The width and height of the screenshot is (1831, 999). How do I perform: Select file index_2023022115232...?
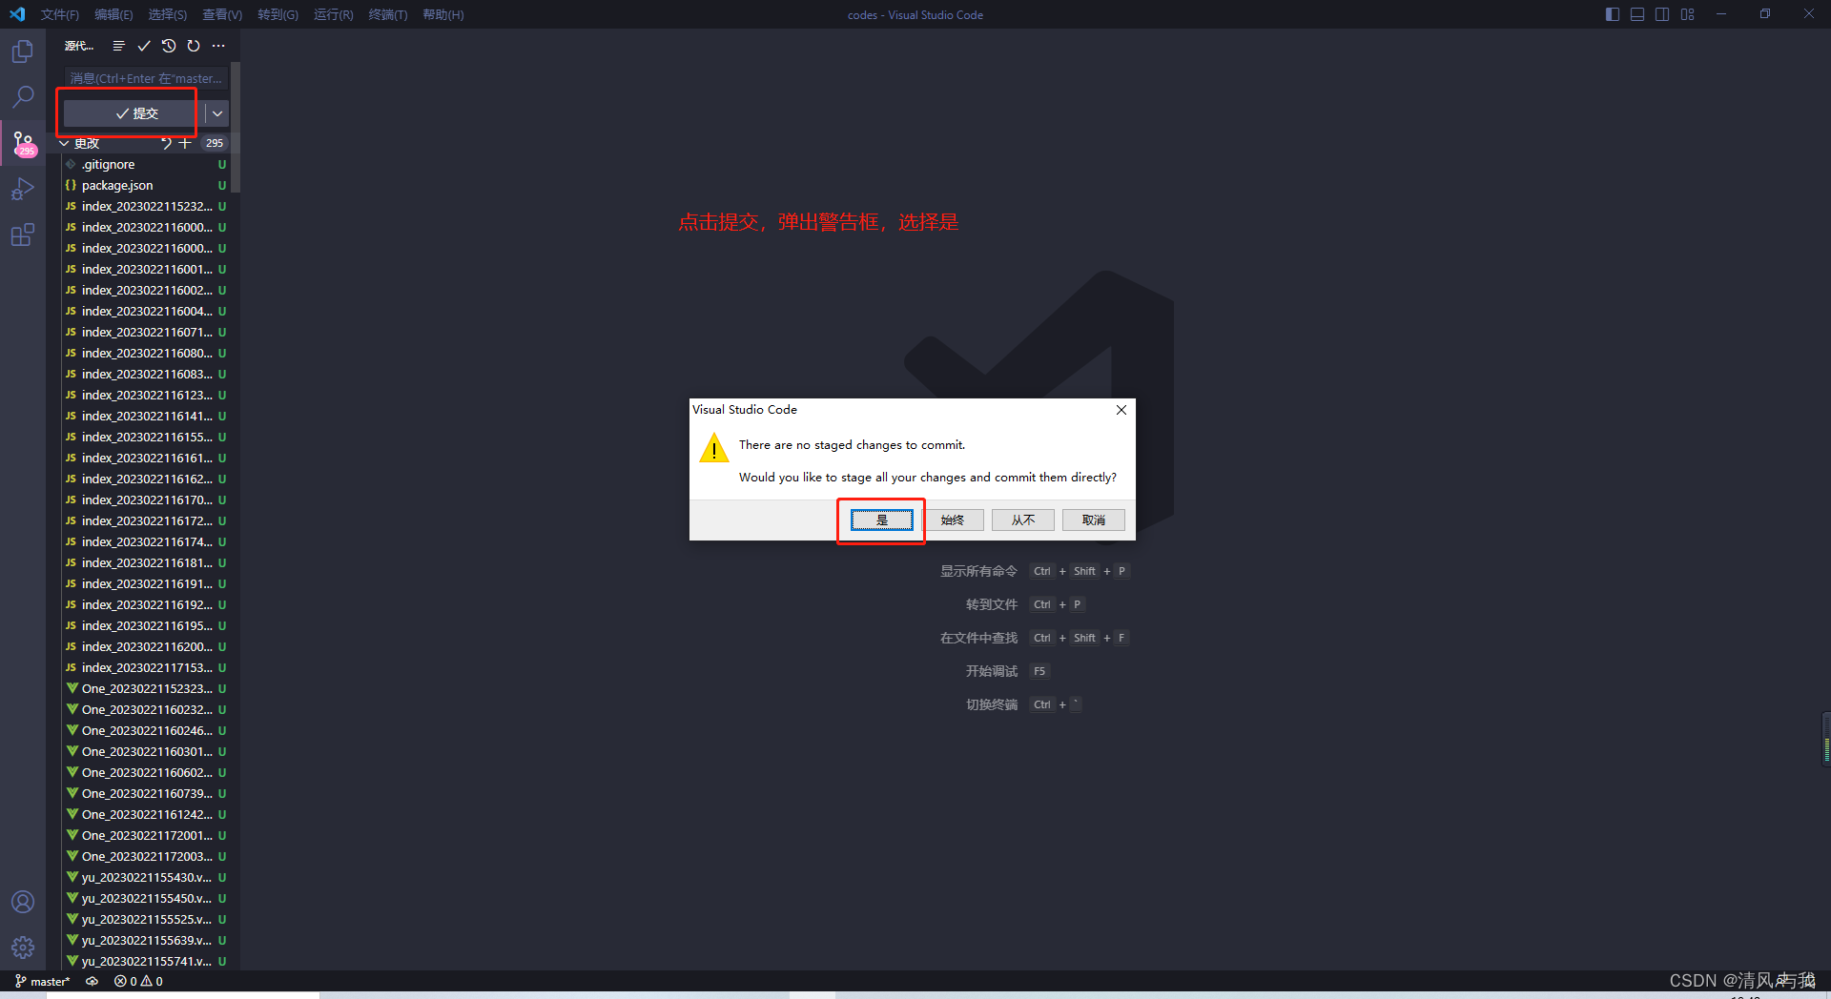pos(143,206)
